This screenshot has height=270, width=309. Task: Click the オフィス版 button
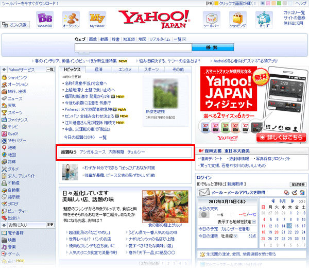pyautogui.click(x=15, y=25)
